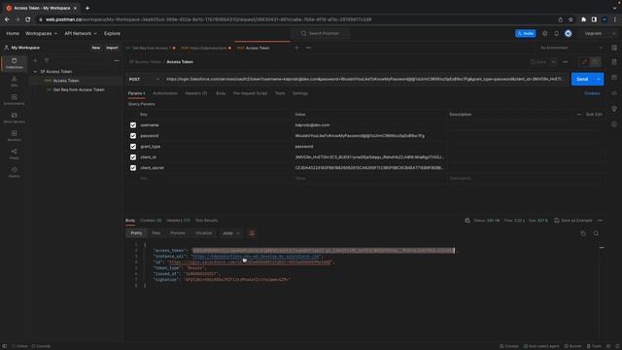Screen dimensions: 622x350
Task: Open the API Network dropdown
Action: [81, 34]
